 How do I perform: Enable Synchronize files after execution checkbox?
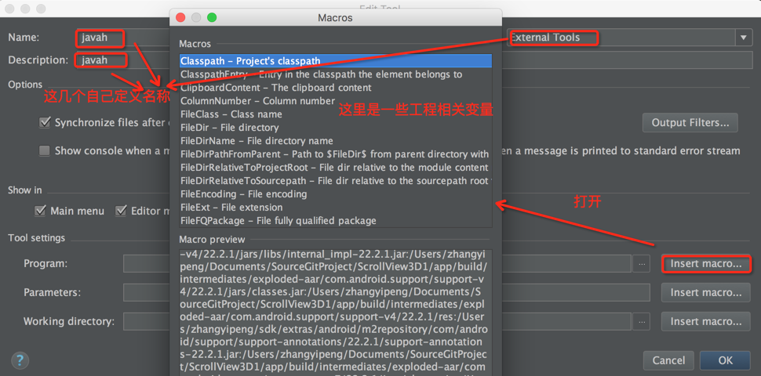tap(45, 123)
